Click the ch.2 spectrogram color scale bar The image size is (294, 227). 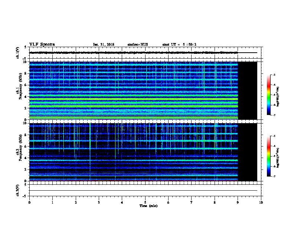coord(268,156)
